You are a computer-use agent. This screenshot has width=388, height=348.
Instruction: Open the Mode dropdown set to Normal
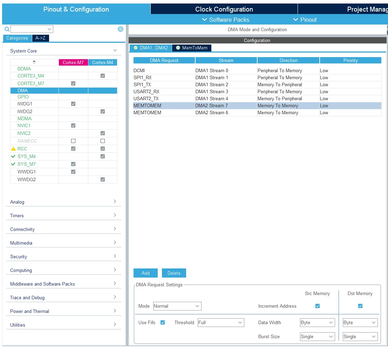(x=177, y=306)
